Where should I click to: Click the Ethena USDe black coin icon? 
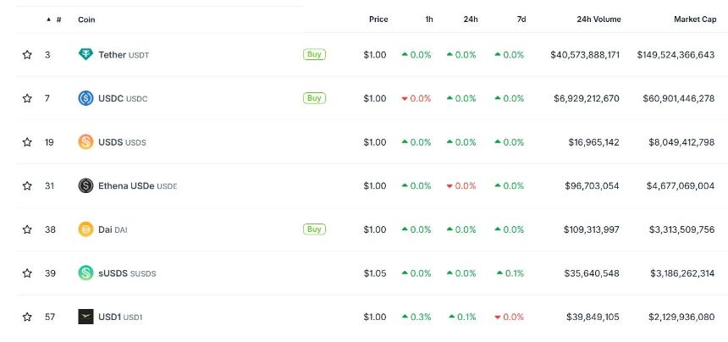85,185
